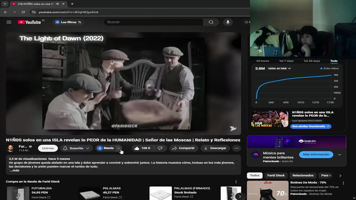This screenshot has height=200, width=356.
Task: Click the Remix button
Action: pyautogui.click(x=106, y=148)
